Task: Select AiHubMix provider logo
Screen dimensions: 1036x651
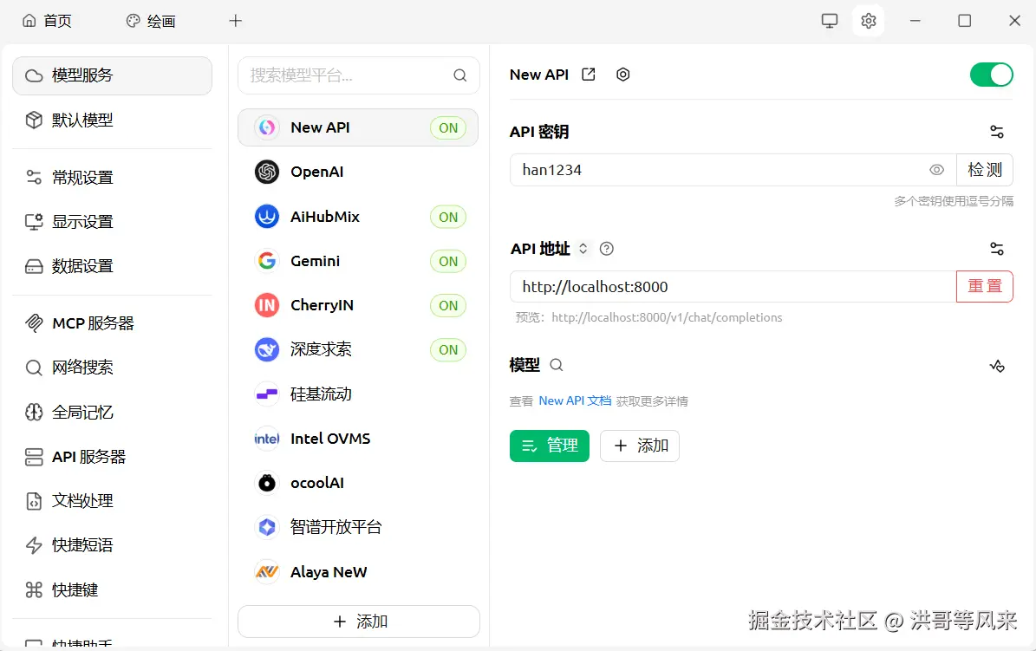Action: (267, 216)
